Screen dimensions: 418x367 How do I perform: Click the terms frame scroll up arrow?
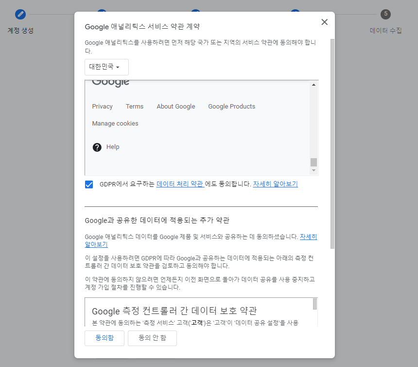pos(314,85)
